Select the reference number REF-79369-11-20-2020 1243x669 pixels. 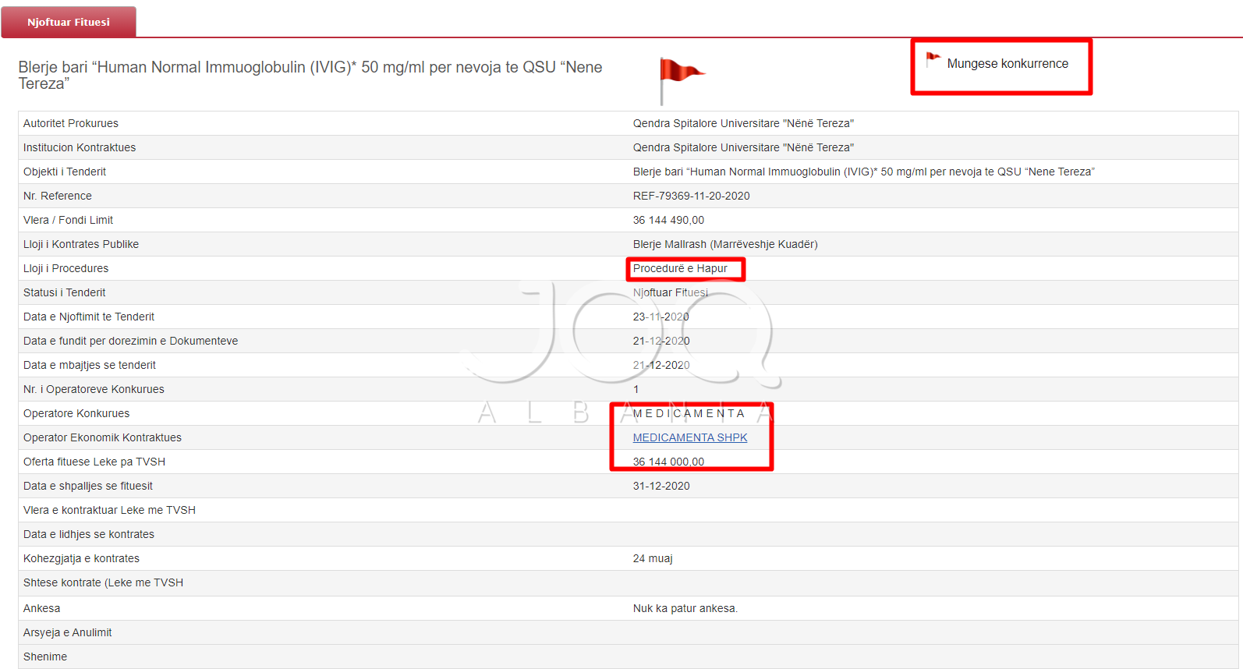pos(691,196)
